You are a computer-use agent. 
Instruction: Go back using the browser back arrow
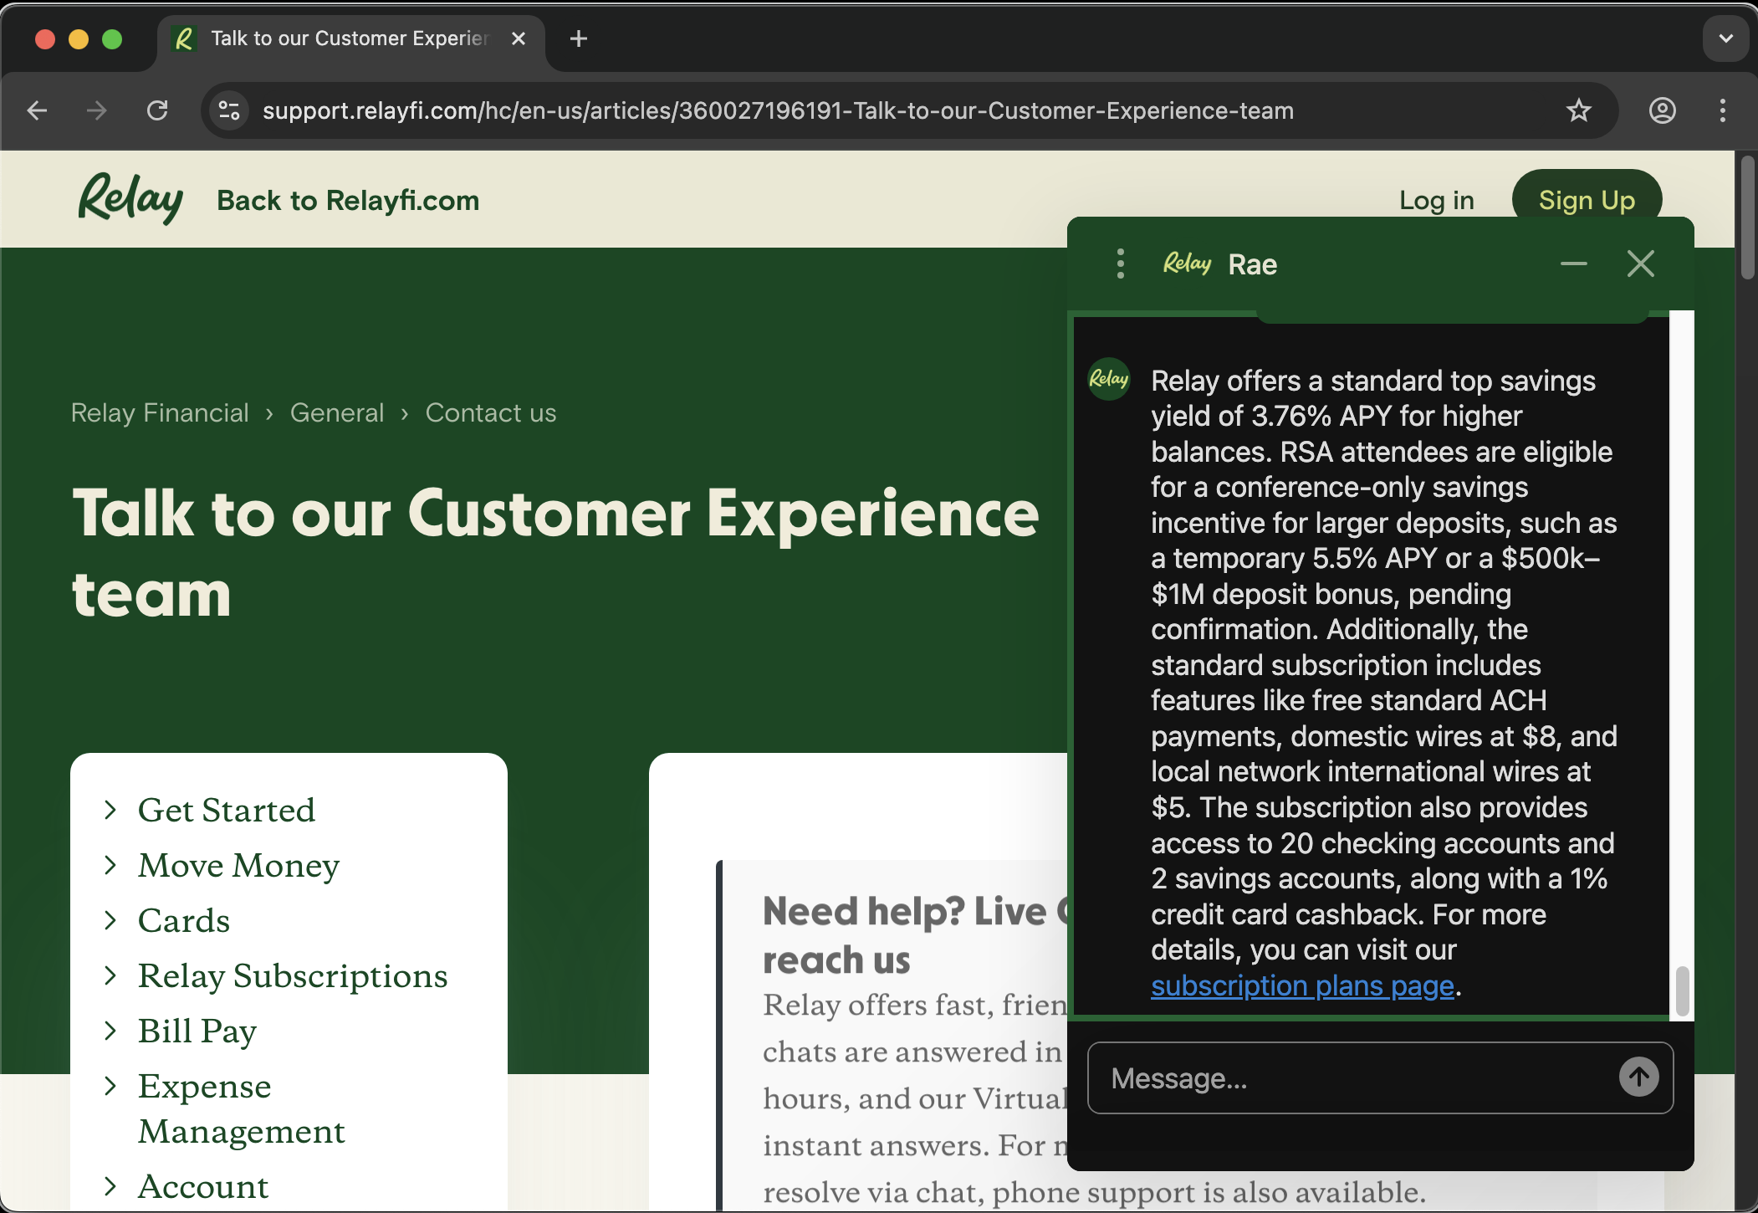point(37,110)
